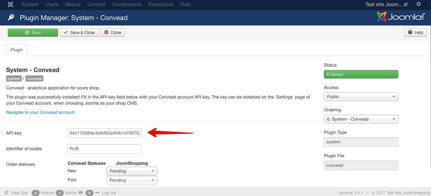The image size is (431, 196).
Task: Click into the API-key input field
Action: pyautogui.click(x=105, y=133)
